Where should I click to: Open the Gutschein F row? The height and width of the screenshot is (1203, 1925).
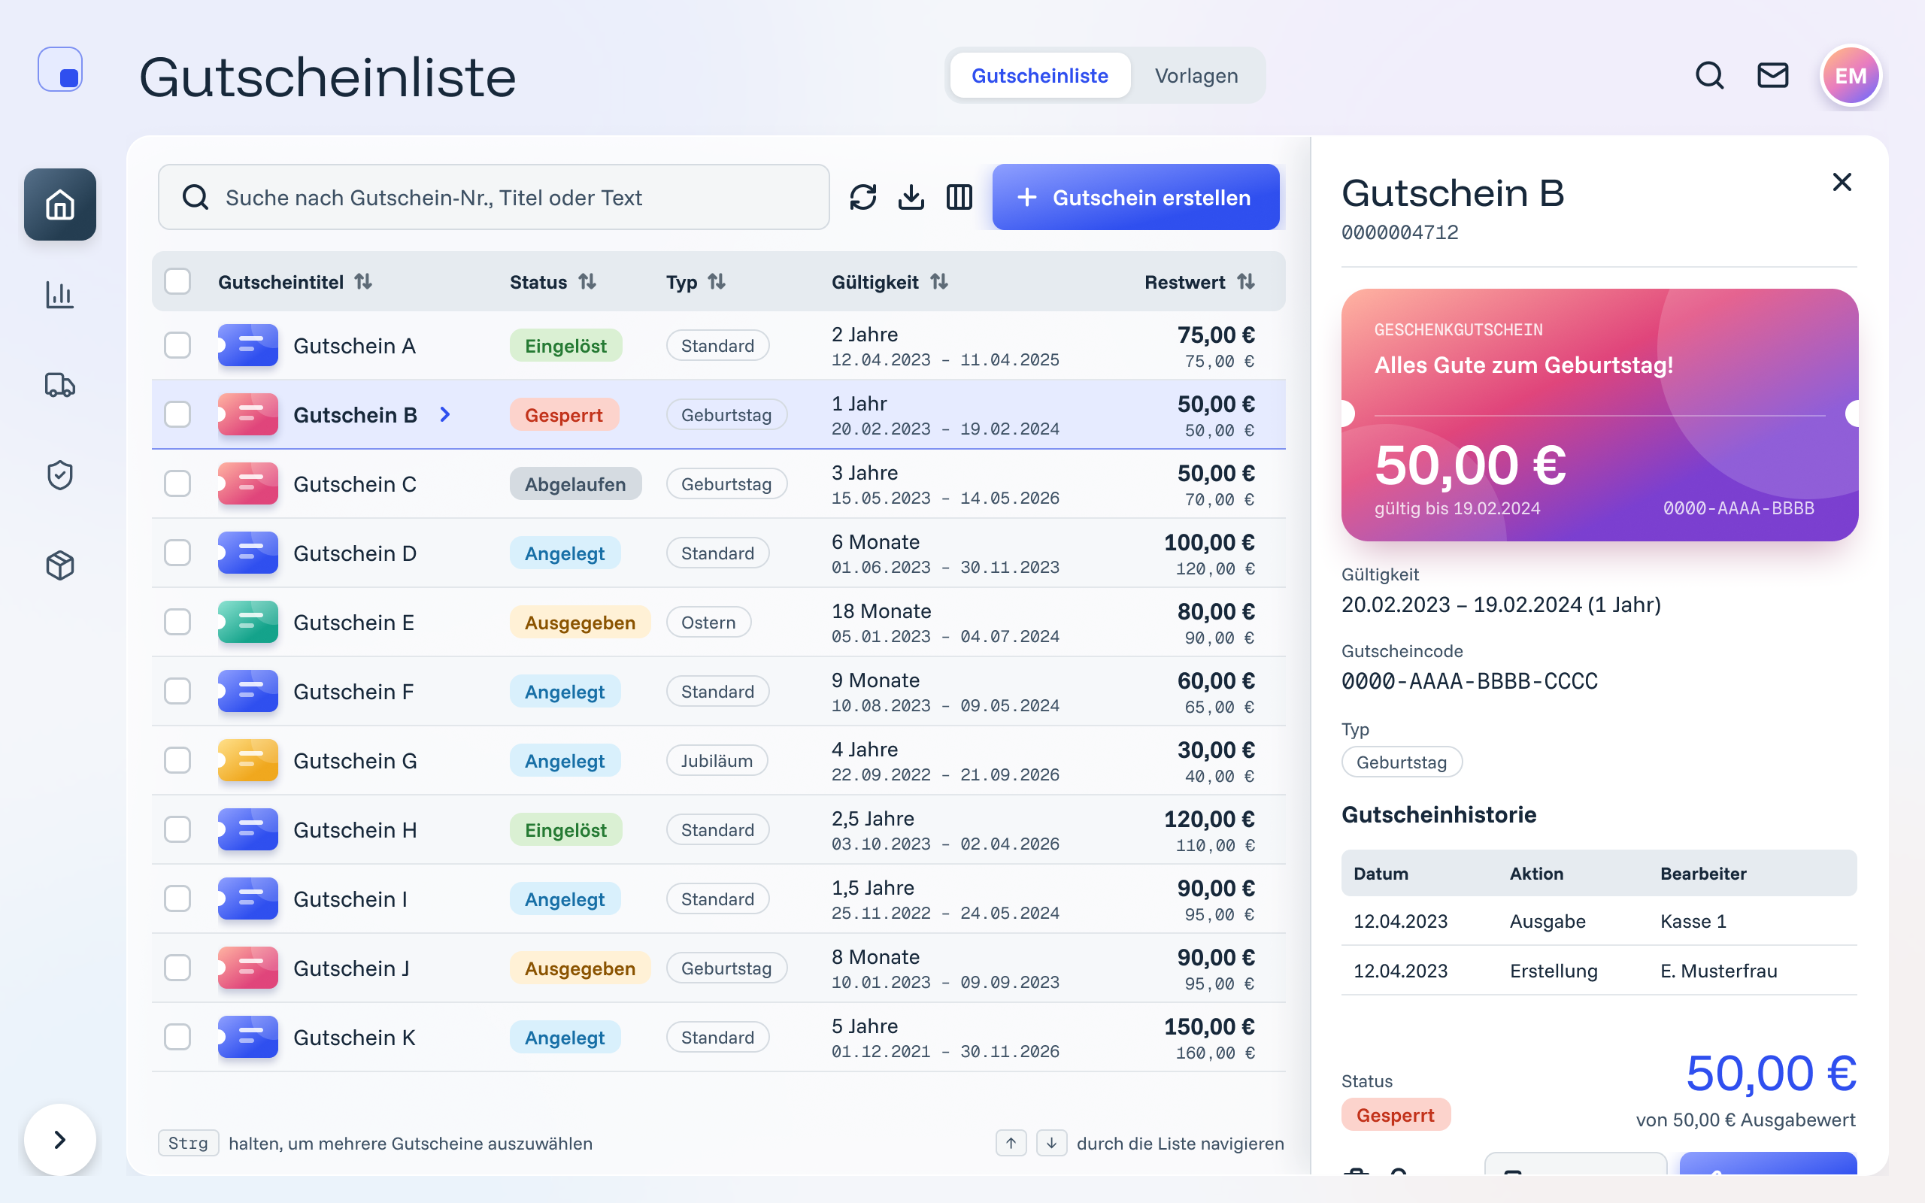coord(718,692)
